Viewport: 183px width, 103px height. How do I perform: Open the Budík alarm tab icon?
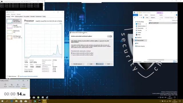click(x=5, y=85)
